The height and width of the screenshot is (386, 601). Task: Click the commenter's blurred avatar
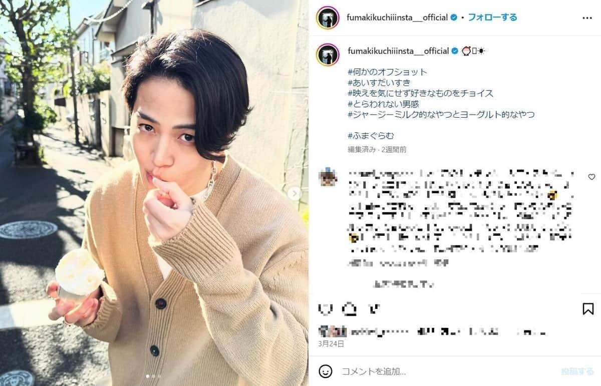point(328,178)
